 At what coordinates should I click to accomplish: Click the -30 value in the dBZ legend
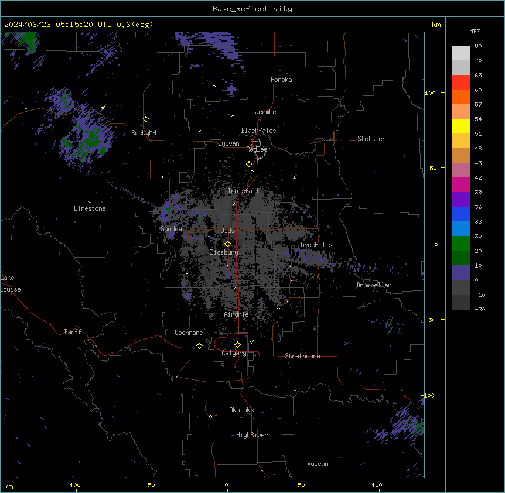tap(480, 309)
